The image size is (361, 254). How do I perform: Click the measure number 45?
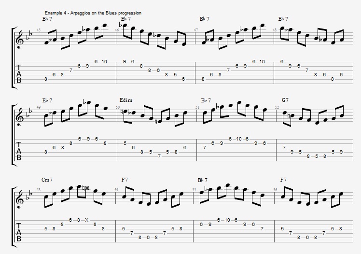click(x=39, y=30)
